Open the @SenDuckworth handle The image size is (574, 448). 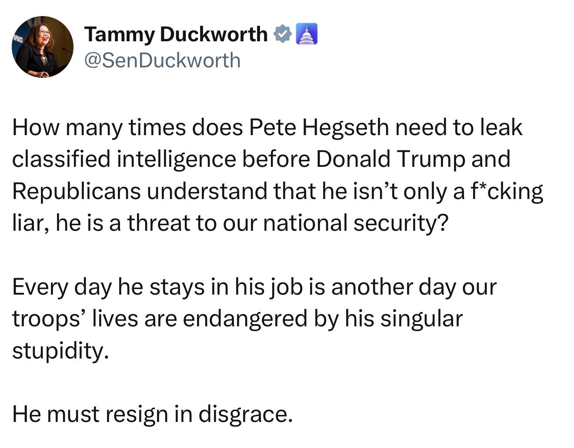click(162, 60)
